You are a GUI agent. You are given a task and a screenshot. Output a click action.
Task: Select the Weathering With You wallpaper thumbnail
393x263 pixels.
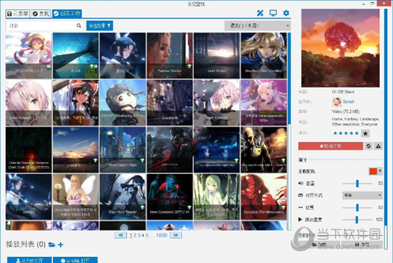coord(122,102)
